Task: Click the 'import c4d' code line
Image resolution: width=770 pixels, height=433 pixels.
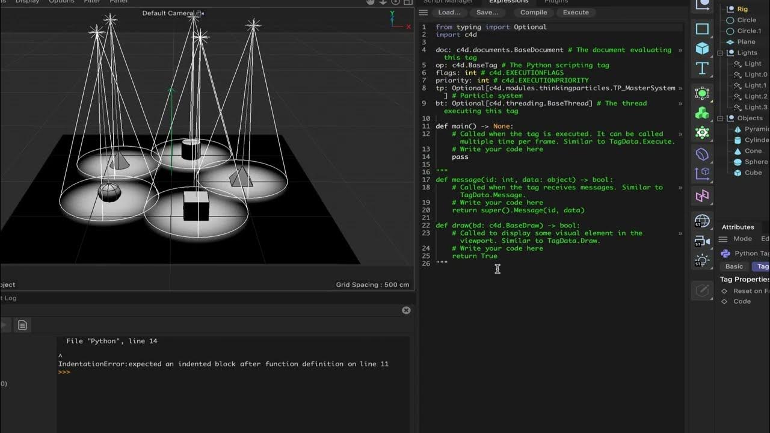Action: point(456,35)
